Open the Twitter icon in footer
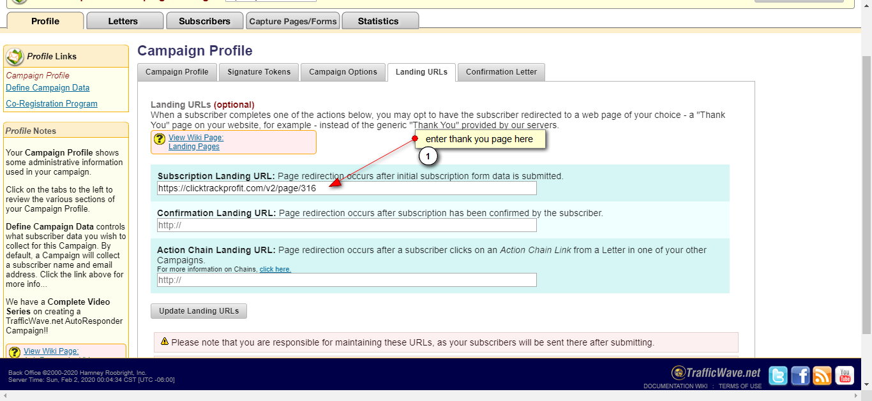 (x=778, y=376)
